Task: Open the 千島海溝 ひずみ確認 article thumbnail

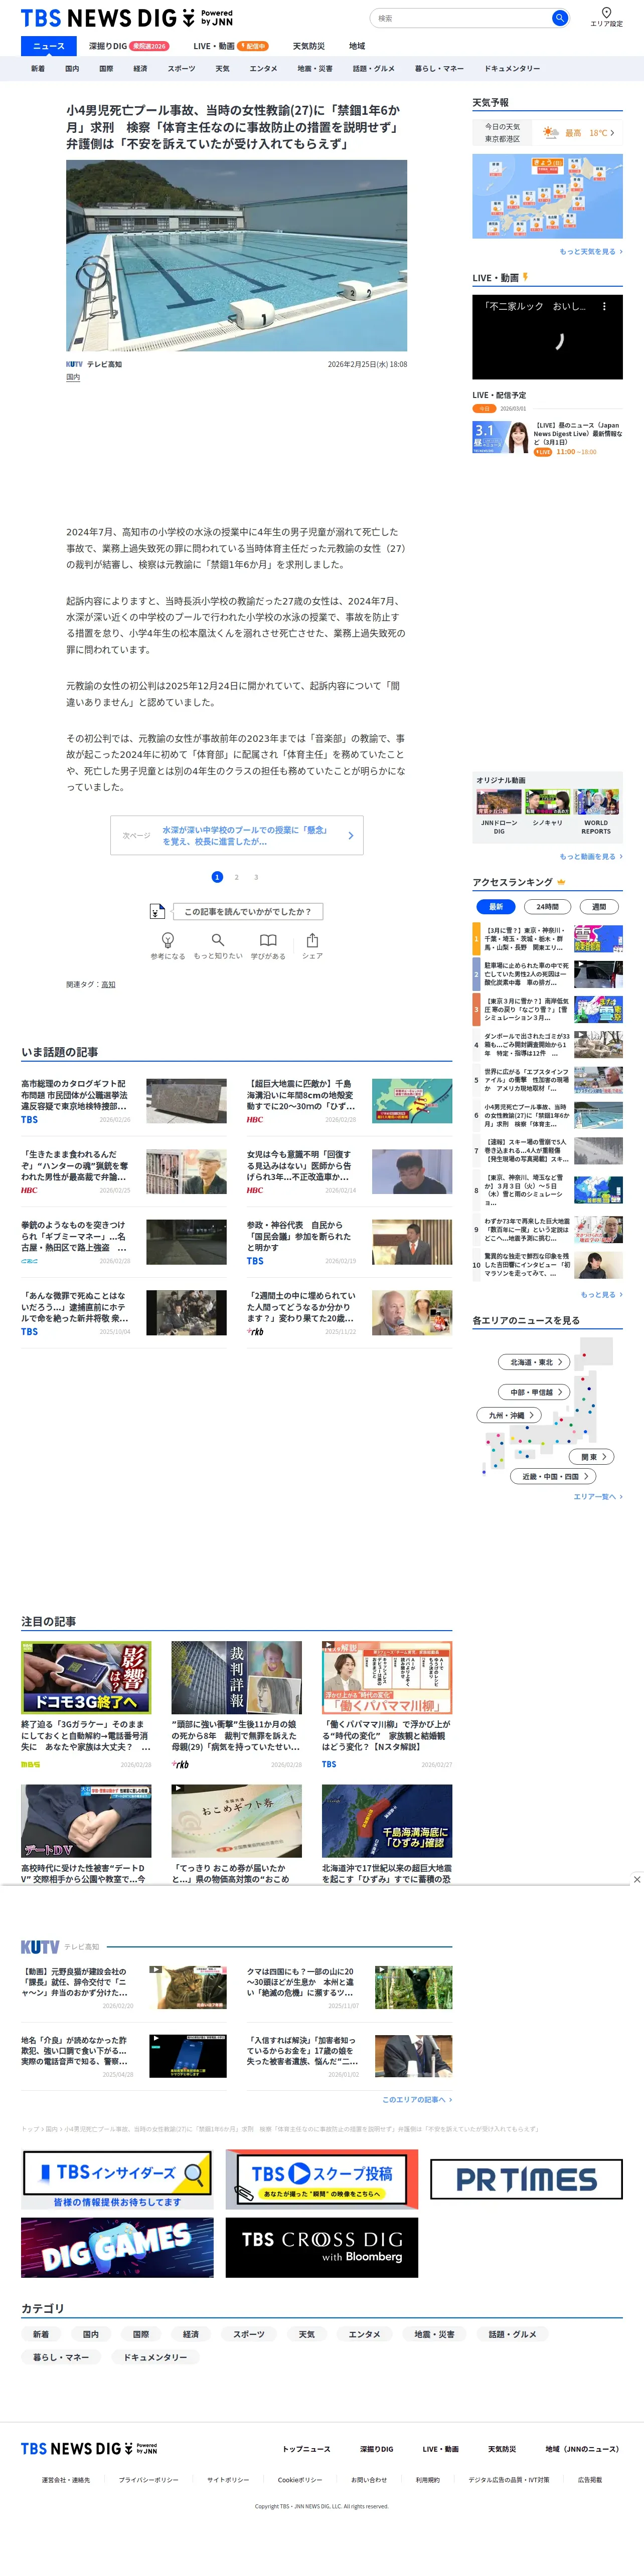Action: (x=387, y=1821)
